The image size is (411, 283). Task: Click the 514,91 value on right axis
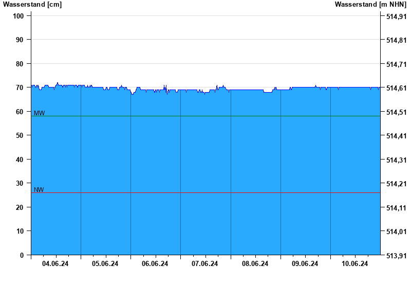point(396,16)
